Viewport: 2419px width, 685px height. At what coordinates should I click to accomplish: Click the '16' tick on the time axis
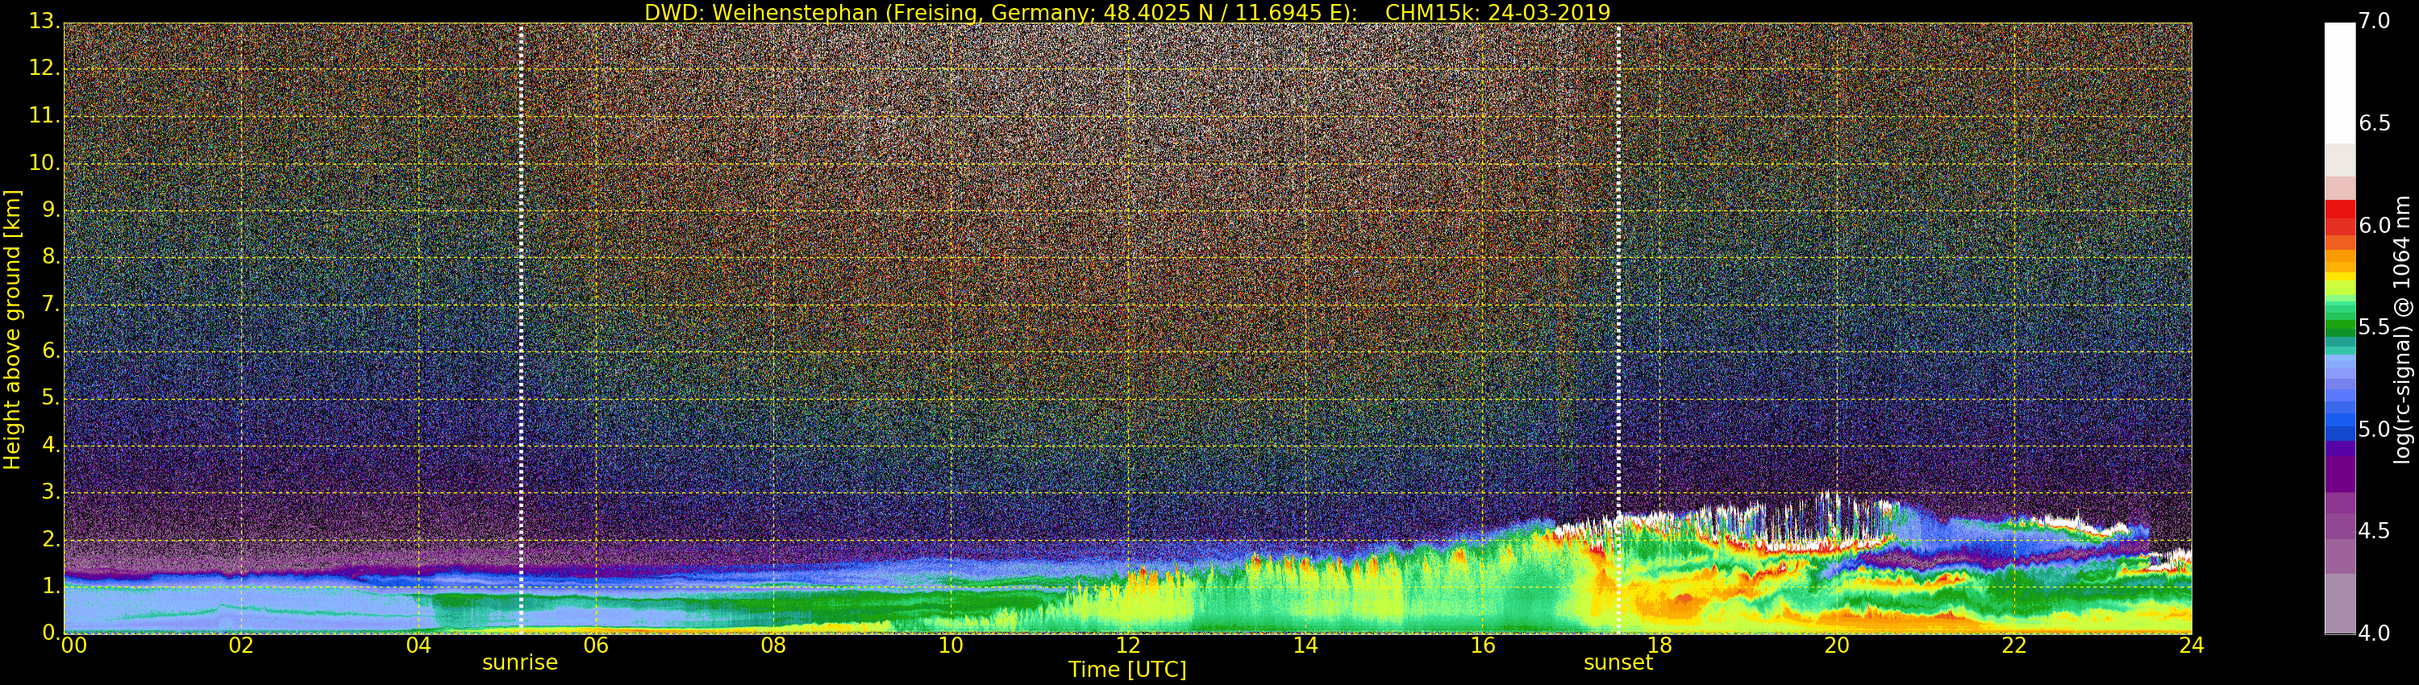coord(1483,645)
